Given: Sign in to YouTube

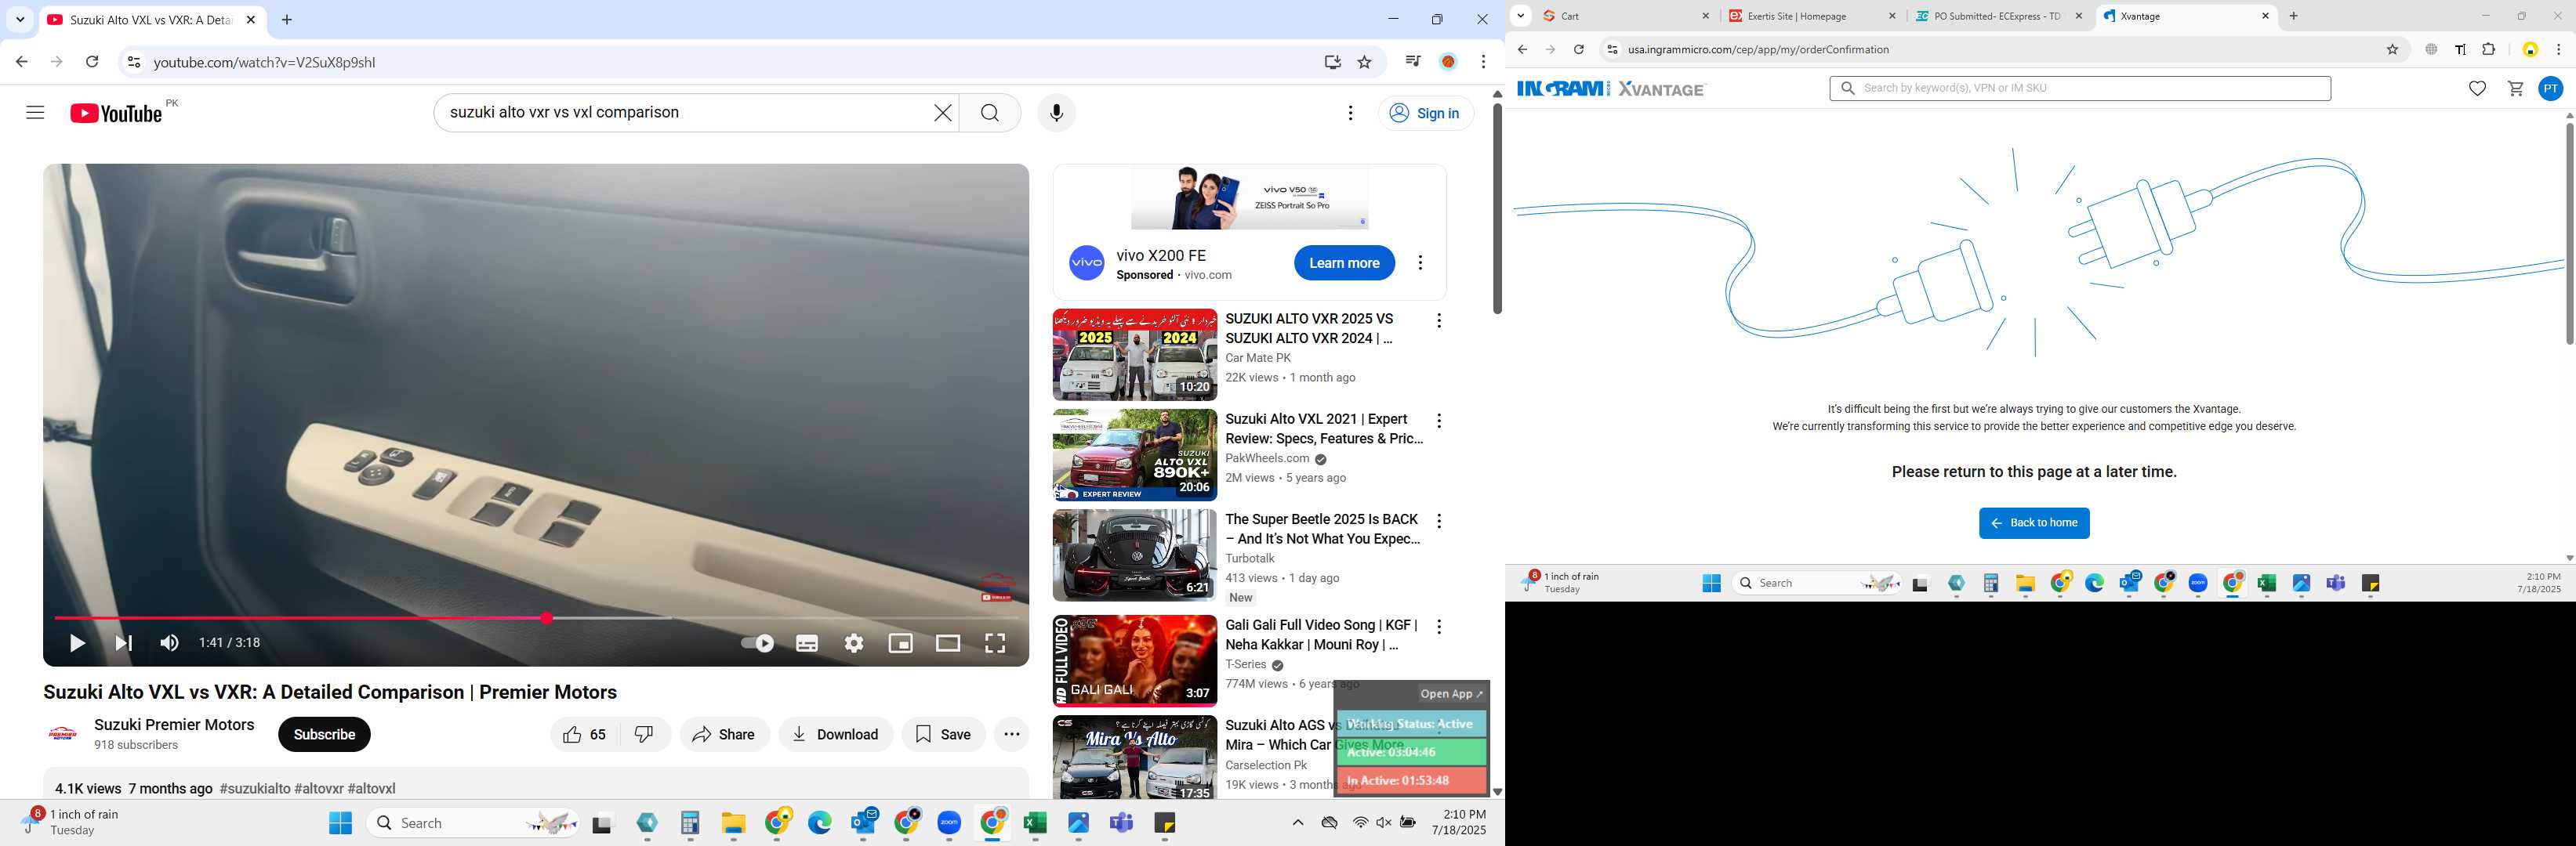Looking at the screenshot, I should click(1426, 113).
